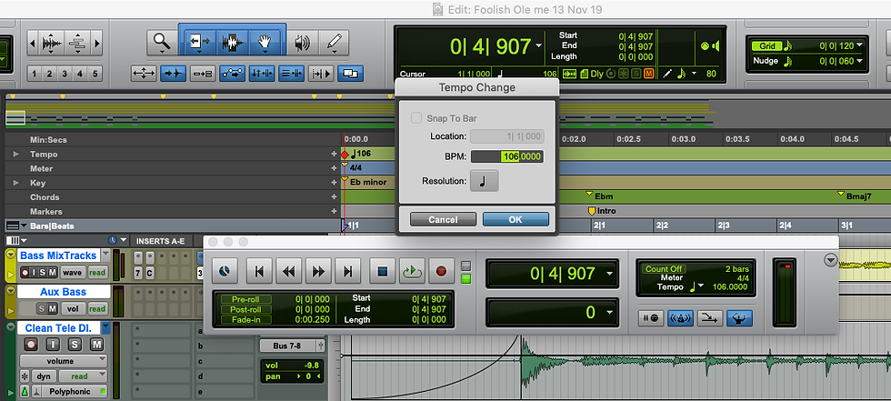
Task: Toggle Wait for Note button
Action: (x=651, y=318)
